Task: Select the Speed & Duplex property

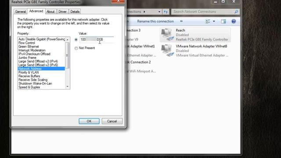Action: (29, 87)
